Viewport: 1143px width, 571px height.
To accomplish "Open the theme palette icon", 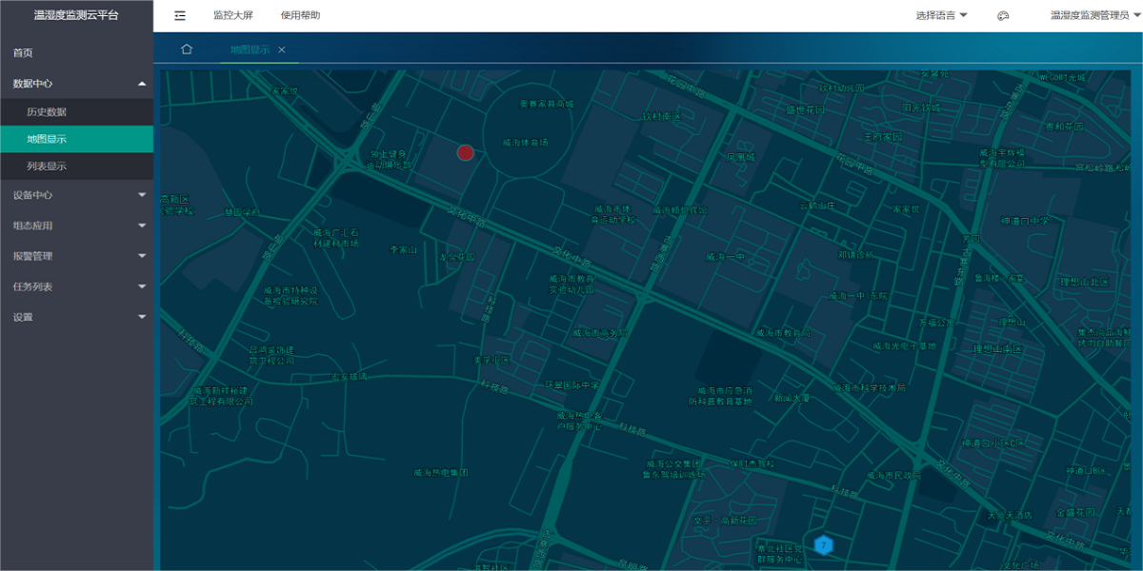I will click(1003, 15).
